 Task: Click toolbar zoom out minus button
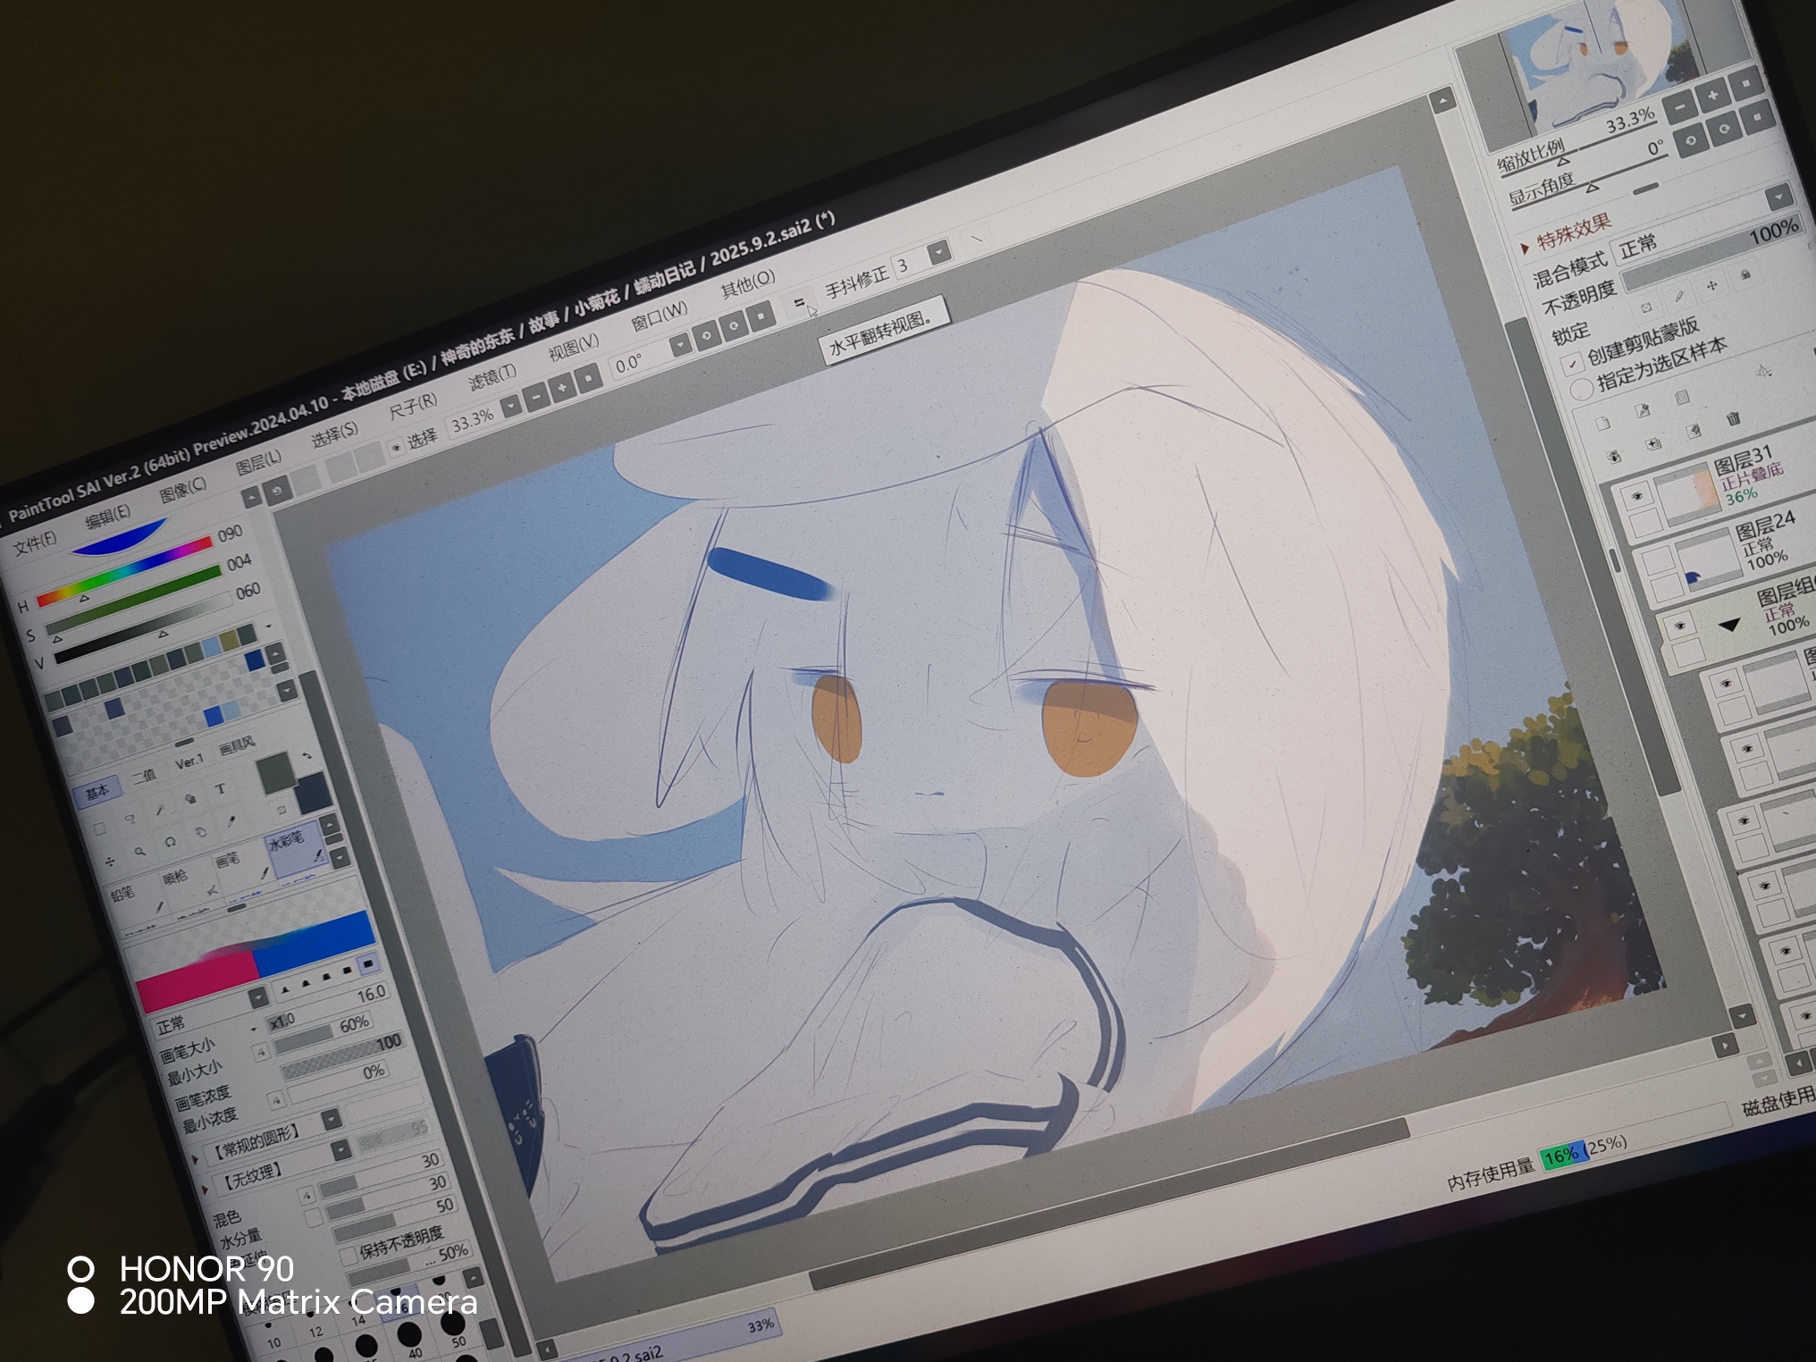coord(536,396)
